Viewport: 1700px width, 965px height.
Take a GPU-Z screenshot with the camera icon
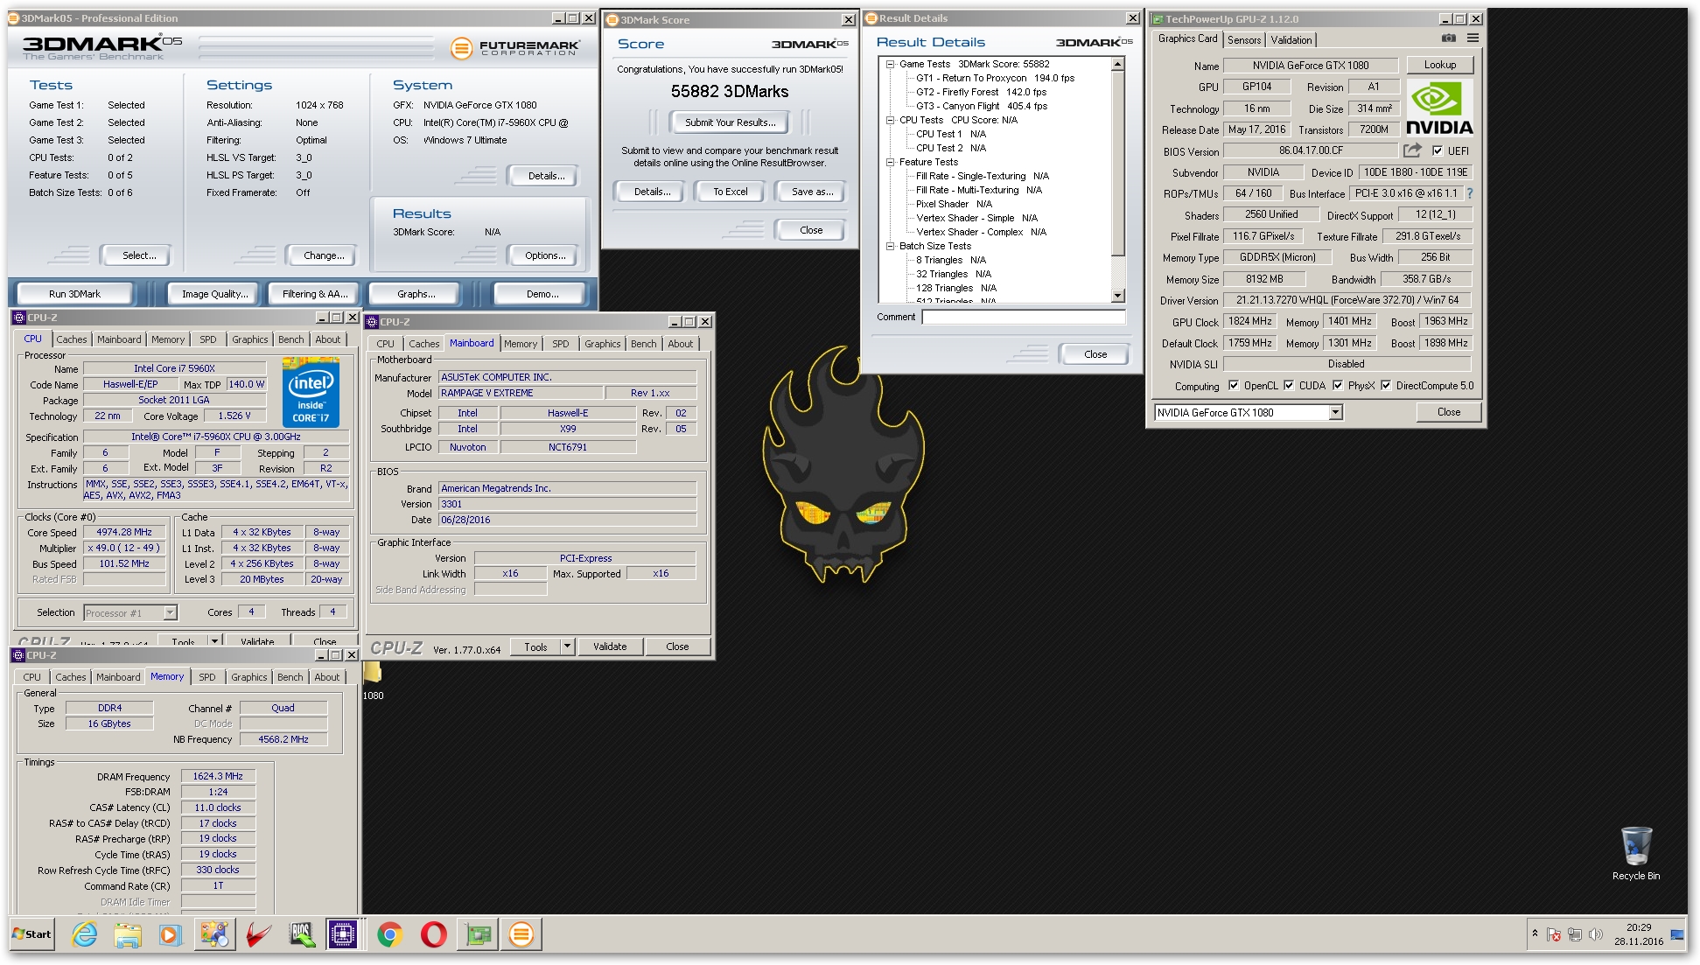click(1449, 38)
